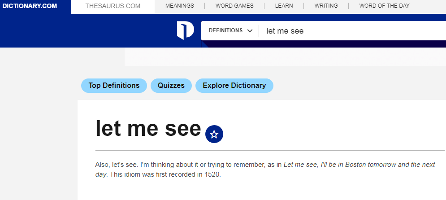This screenshot has width=446, height=200.
Task: Click the 'let me see' headword title
Action: (148, 129)
